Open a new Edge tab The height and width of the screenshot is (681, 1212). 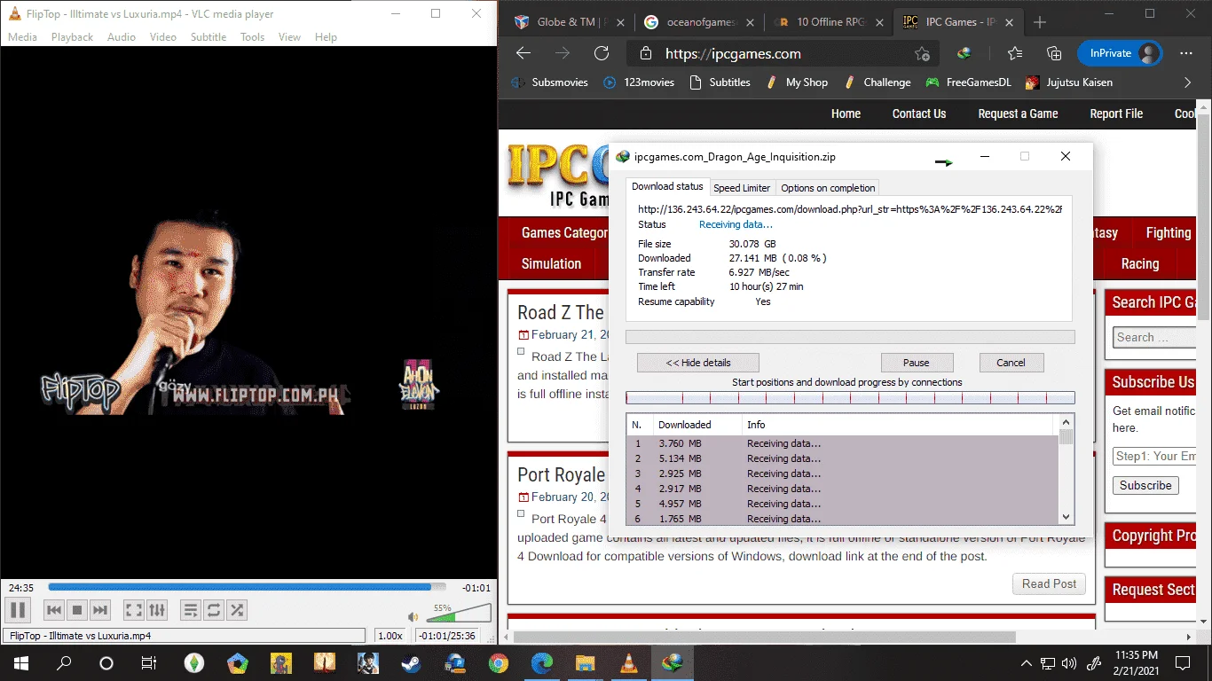[x=1040, y=22]
